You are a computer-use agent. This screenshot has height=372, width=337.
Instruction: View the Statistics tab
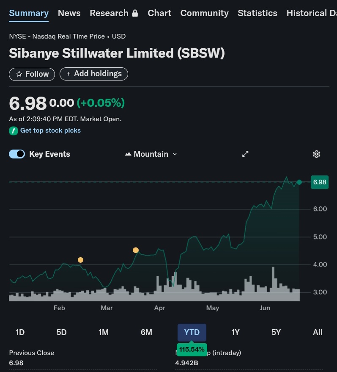coord(258,13)
